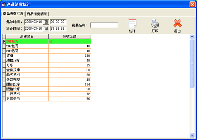This screenshot has width=197, height=140.
Task: Click the end time 23:59:59 field
Action: coord(58,29)
